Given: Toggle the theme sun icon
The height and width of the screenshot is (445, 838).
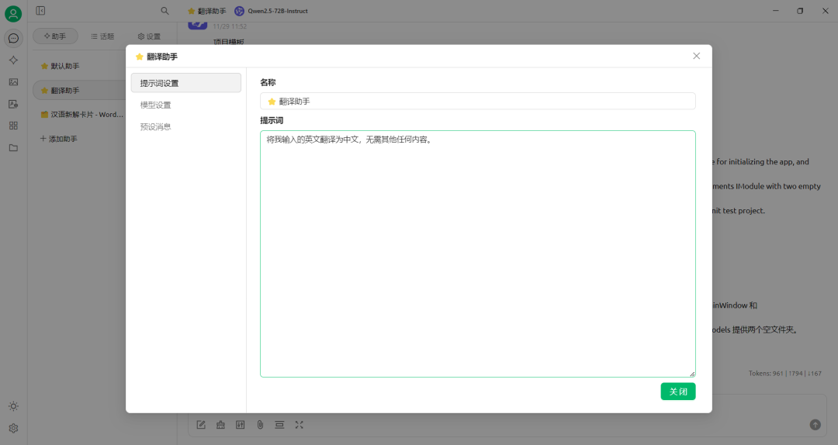Looking at the screenshot, I should click(x=13, y=406).
